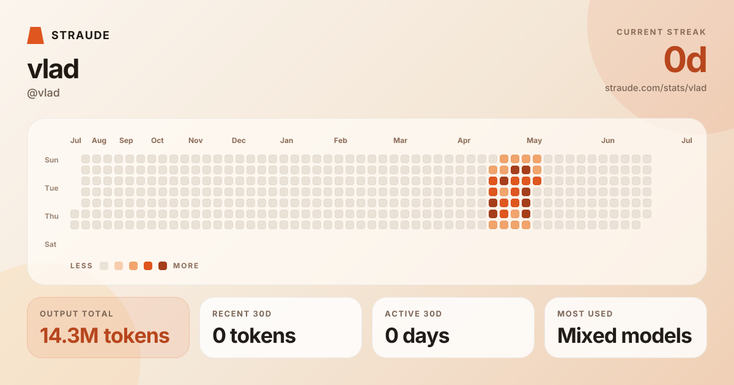
Task: Click the Jan month label
Action: (286, 141)
